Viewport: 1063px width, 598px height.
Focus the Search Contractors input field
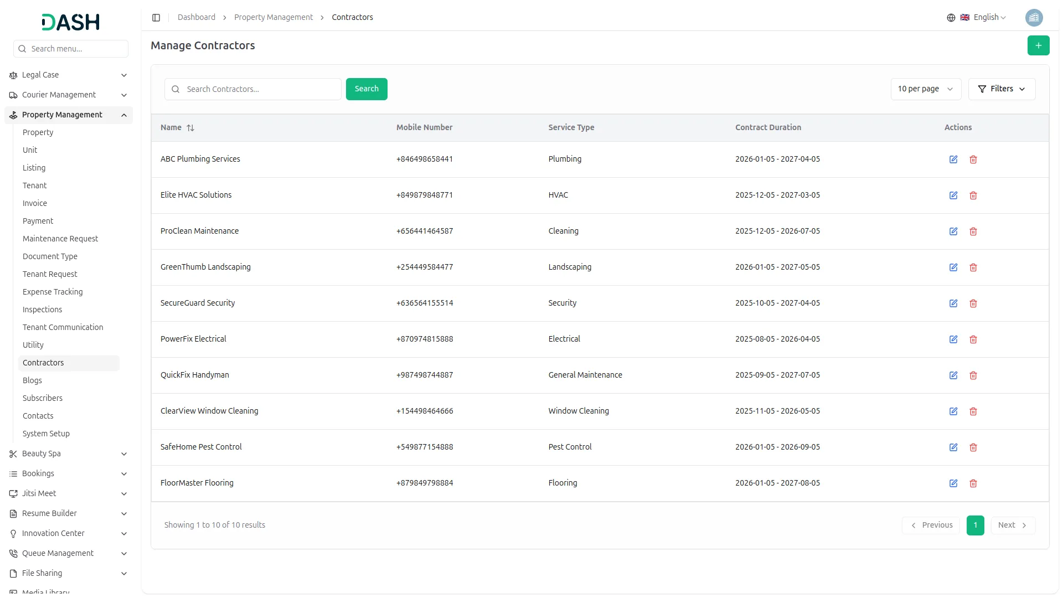pyautogui.click(x=260, y=89)
